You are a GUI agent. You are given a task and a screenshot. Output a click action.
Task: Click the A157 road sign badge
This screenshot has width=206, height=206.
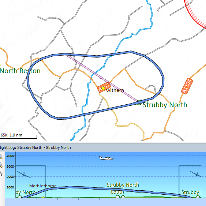coord(104,87)
